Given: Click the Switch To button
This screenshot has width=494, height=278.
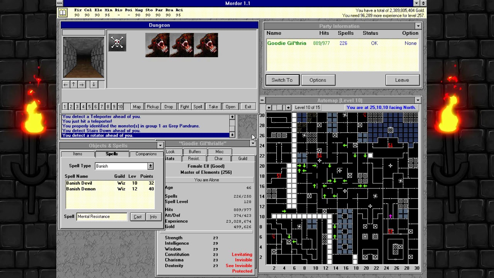Looking at the screenshot, I should coord(282,80).
